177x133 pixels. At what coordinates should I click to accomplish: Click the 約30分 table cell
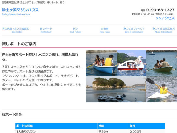[113, 132]
